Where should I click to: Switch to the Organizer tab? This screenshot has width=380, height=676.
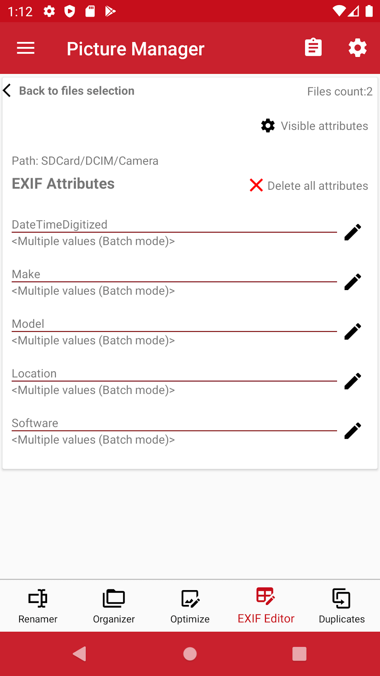114,606
